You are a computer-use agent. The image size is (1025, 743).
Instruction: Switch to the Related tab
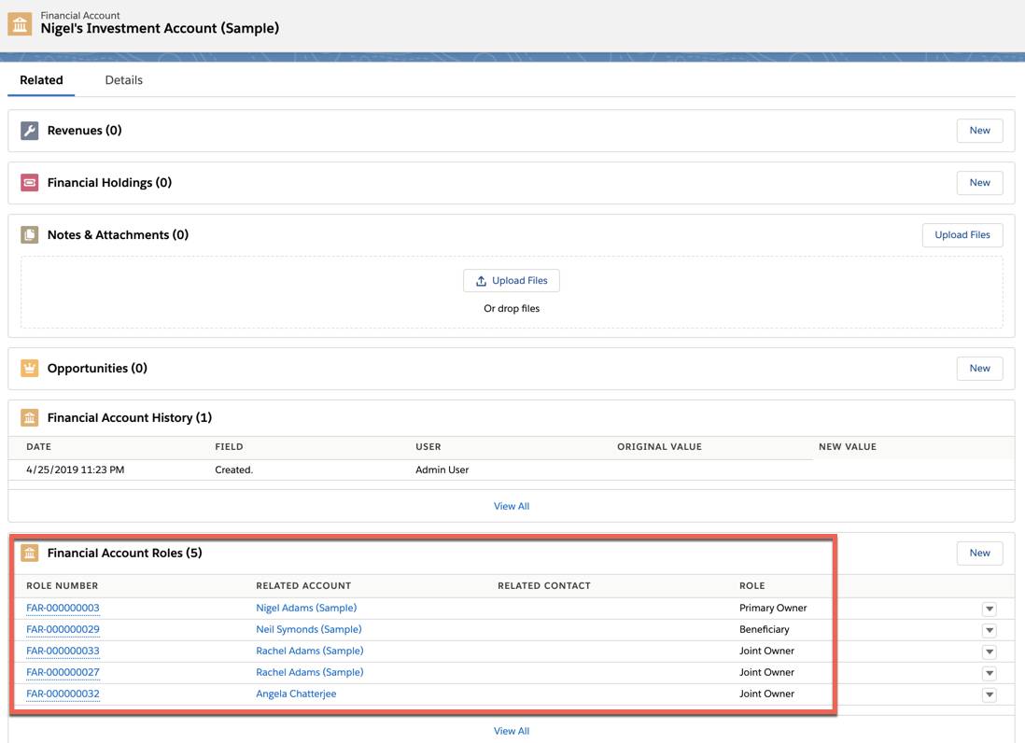tap(41, 80)
